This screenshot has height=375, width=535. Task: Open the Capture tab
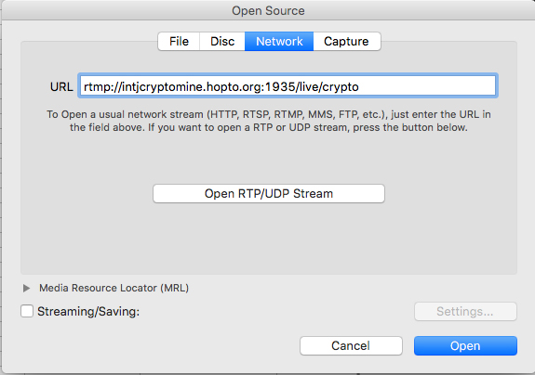pos(347,42)
